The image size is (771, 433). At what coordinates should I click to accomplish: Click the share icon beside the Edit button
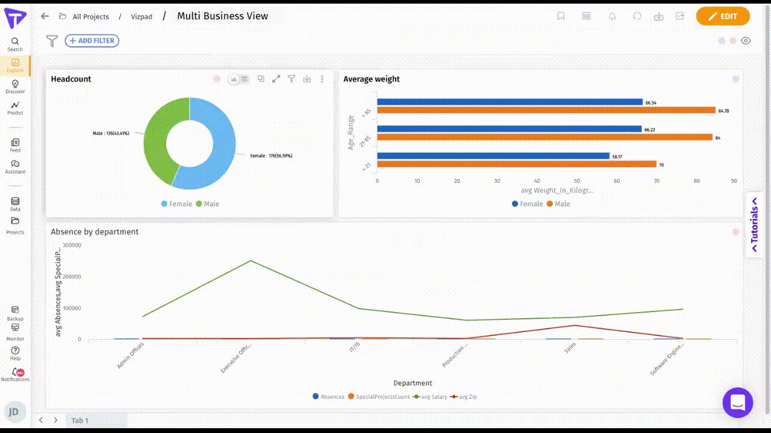(680, 16)
